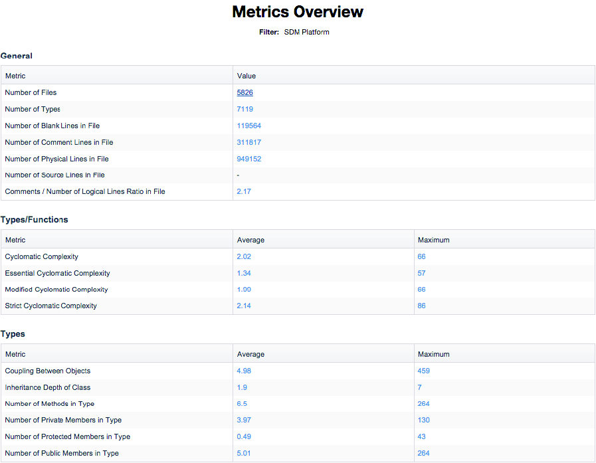Click the Number of Public Members in Type maximum

pos(423,453)
